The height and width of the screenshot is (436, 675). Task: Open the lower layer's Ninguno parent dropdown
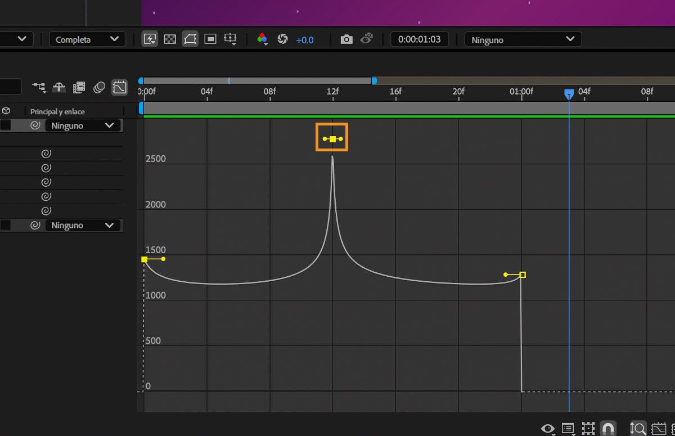pos(83,225)
